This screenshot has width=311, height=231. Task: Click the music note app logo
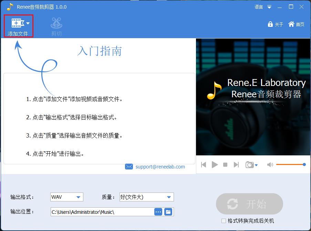click(10, 7)
